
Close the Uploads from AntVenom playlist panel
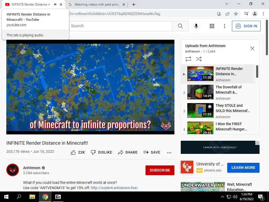pyautogui.click(x=252, y=48)
